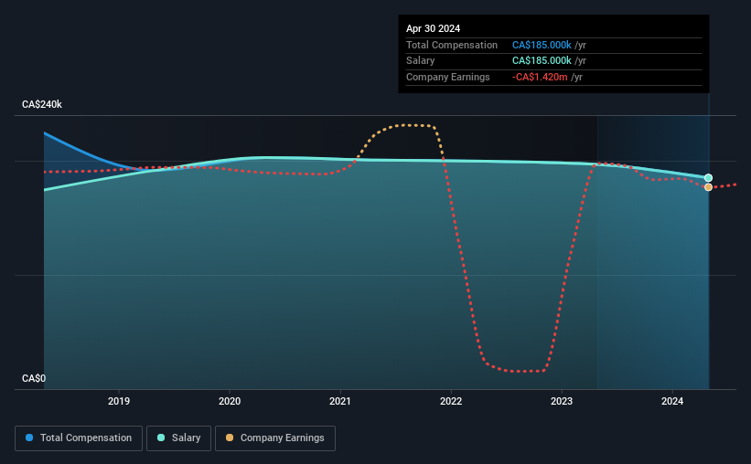
Task: Click the orange Company Earnings legend dot
Action: coord(230,438)
